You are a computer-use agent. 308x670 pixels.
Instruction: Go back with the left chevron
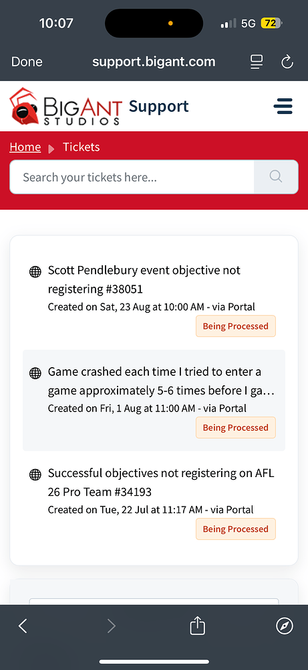click(23, 626)
